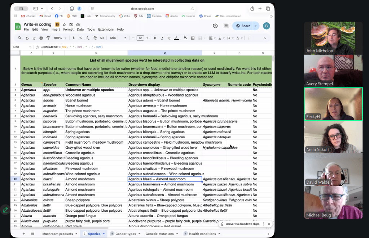Select the Paint format tool

[48, 38]
